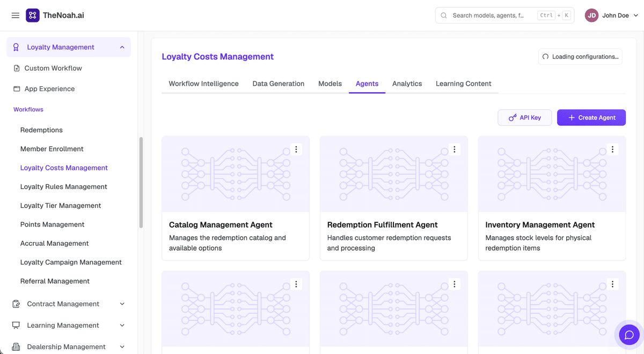Expand the Learning Management section chevron
The height and width of the screenshot is (354, 644).
click(x=122, y=325)
